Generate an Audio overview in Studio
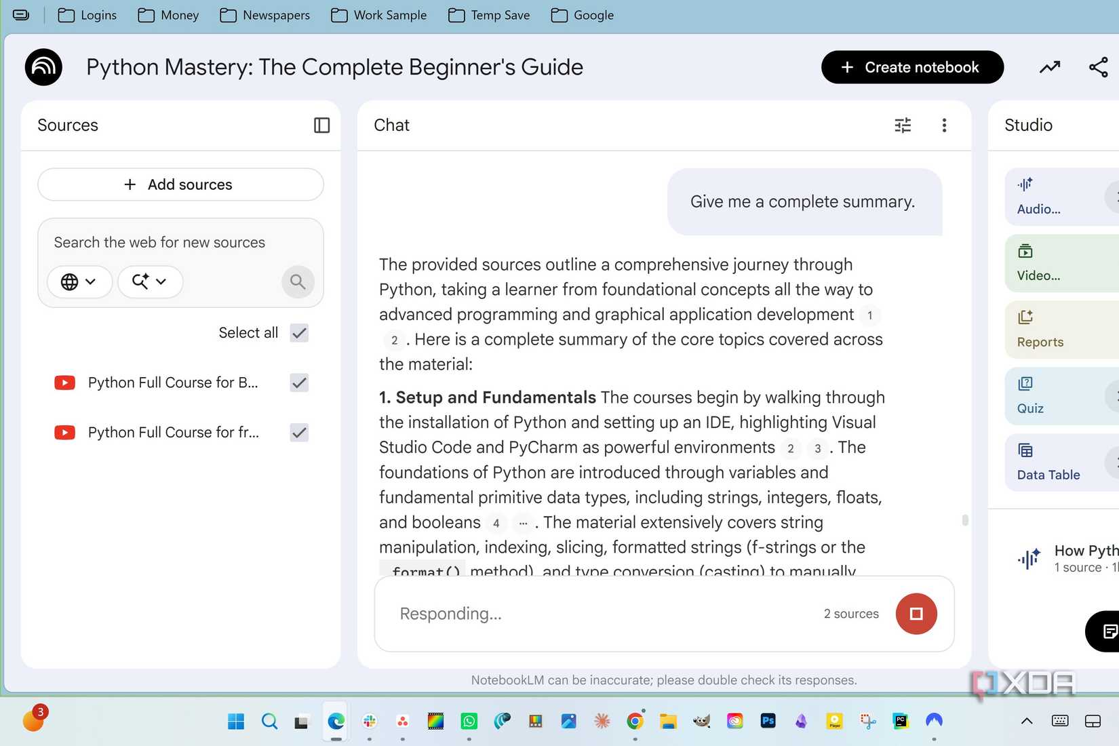The height and width of the screenshot is (746, 1119). click(1061, 197)
